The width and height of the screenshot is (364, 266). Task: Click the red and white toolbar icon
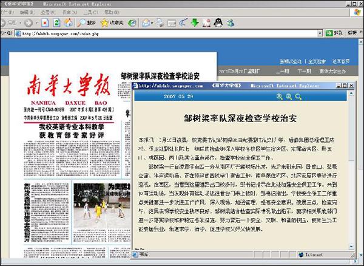coord(206,23)
